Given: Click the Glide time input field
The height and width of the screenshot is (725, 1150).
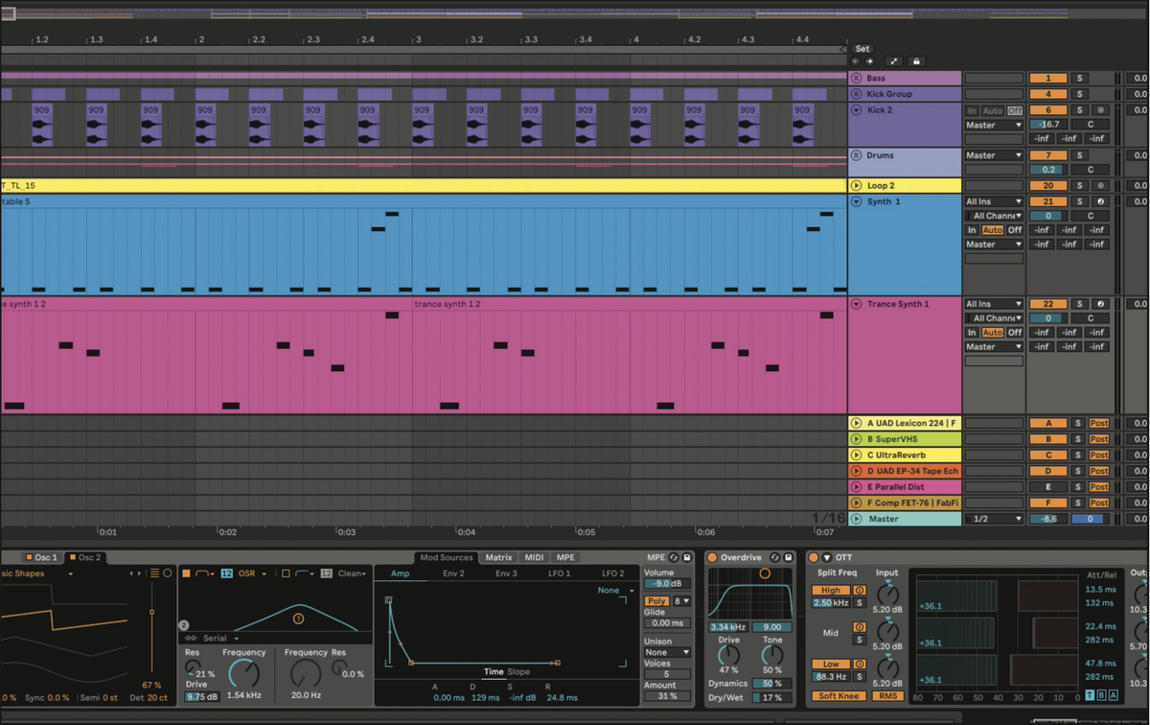Looking at the screenshot, I should click(665, 622).
